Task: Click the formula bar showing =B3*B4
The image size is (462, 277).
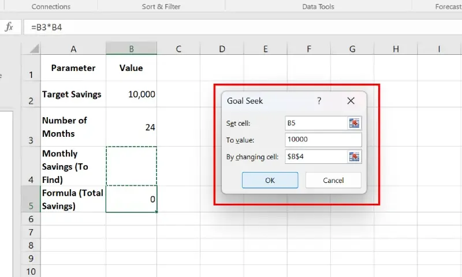Action: tap(241, 27)
